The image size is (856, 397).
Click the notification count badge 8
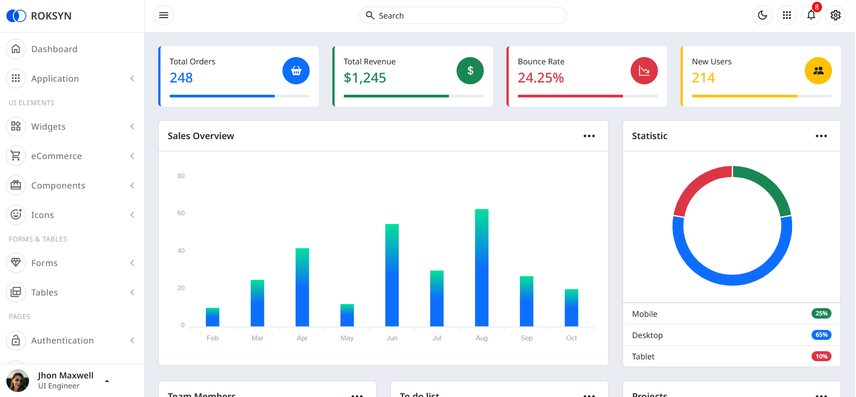(x=817, y=7)
